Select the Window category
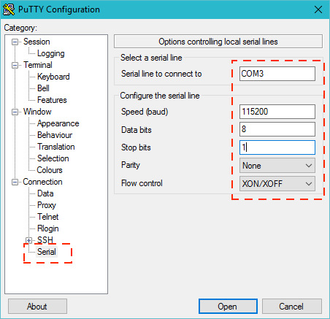This screenshot has width=330, height=319. [37, 112]
